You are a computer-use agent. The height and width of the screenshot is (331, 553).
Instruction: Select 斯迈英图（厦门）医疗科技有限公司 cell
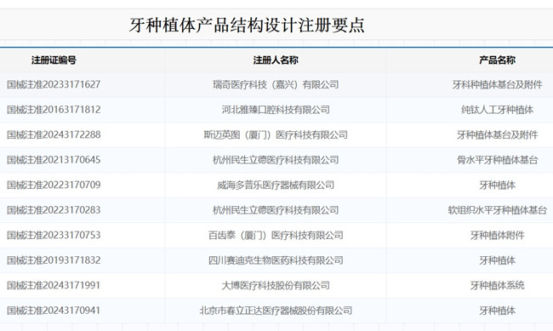tap(276, 134)
